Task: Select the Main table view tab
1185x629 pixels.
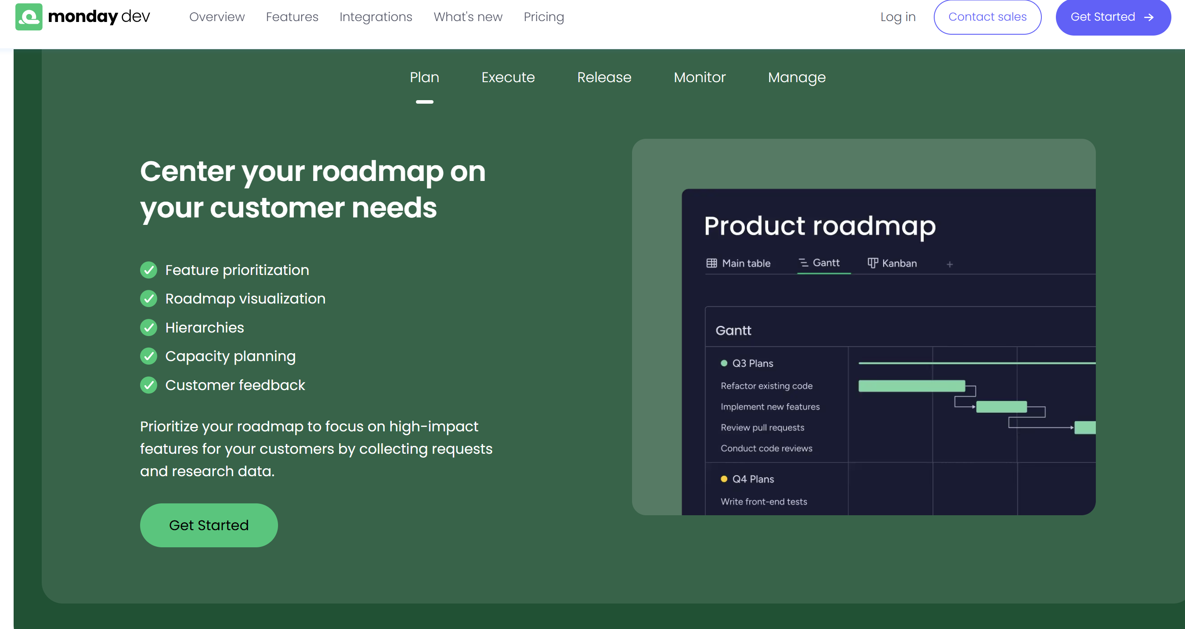Action: [x=738, y=263]
